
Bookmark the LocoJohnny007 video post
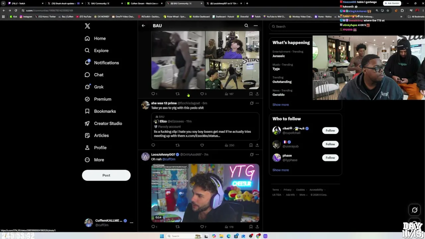click(251, 227)
